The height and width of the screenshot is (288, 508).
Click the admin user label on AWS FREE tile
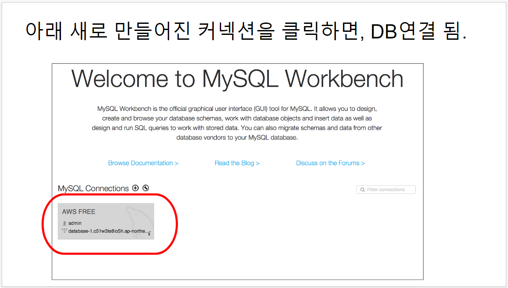75,223
